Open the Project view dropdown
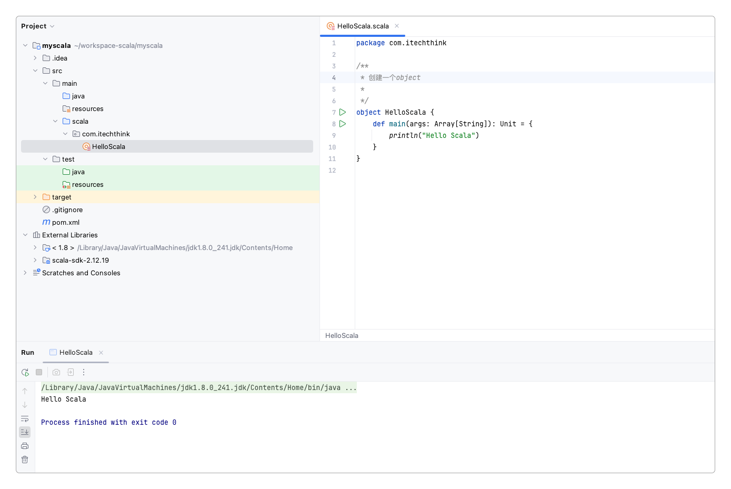 point(38,26)
